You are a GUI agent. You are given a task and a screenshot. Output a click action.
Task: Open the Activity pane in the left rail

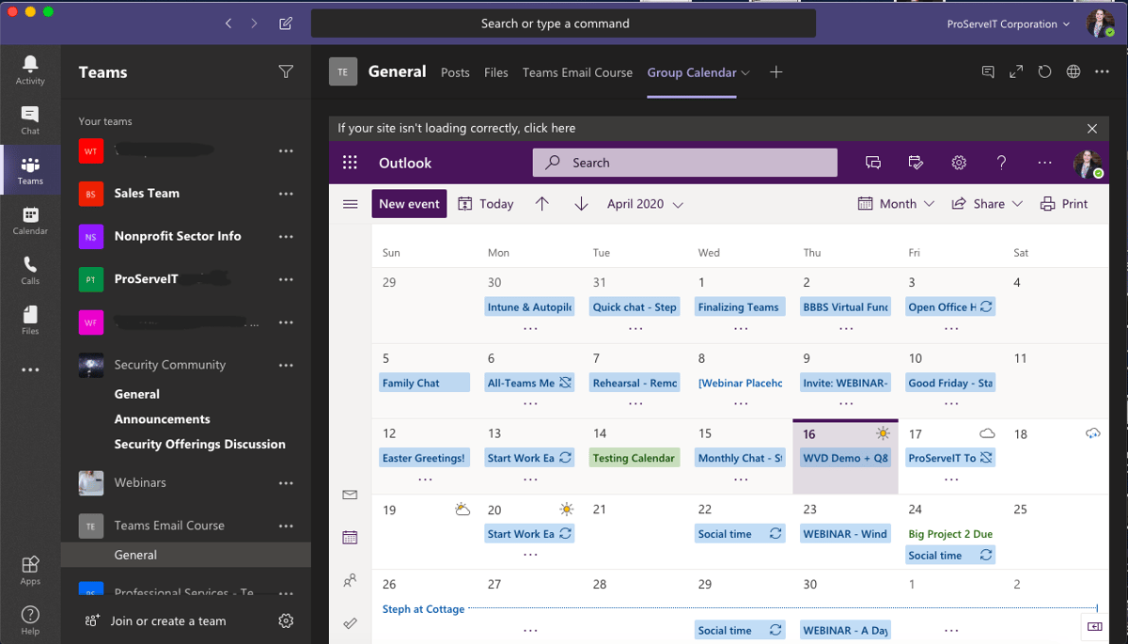coord(30,69)
